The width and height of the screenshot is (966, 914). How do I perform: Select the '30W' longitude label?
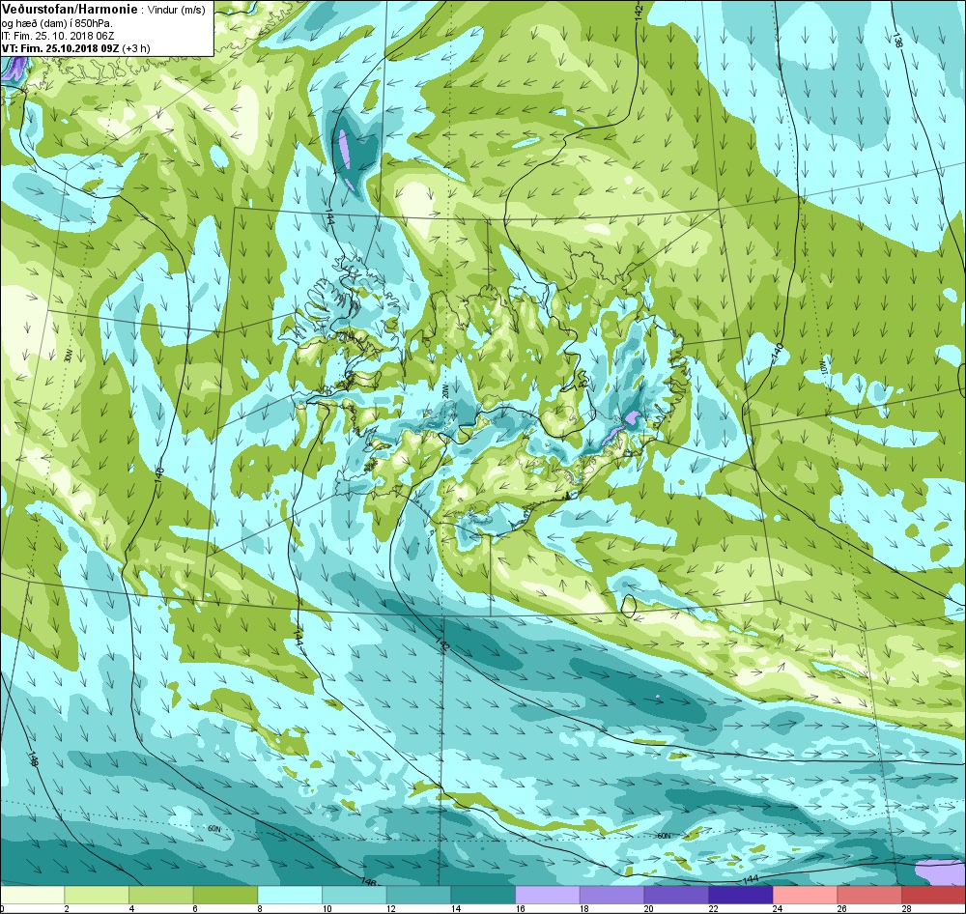point(70,357)
